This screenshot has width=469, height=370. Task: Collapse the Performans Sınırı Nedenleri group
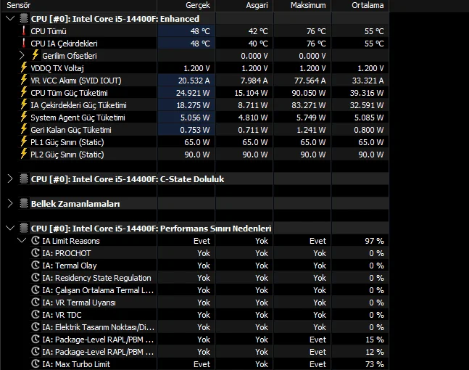(10, 229)
